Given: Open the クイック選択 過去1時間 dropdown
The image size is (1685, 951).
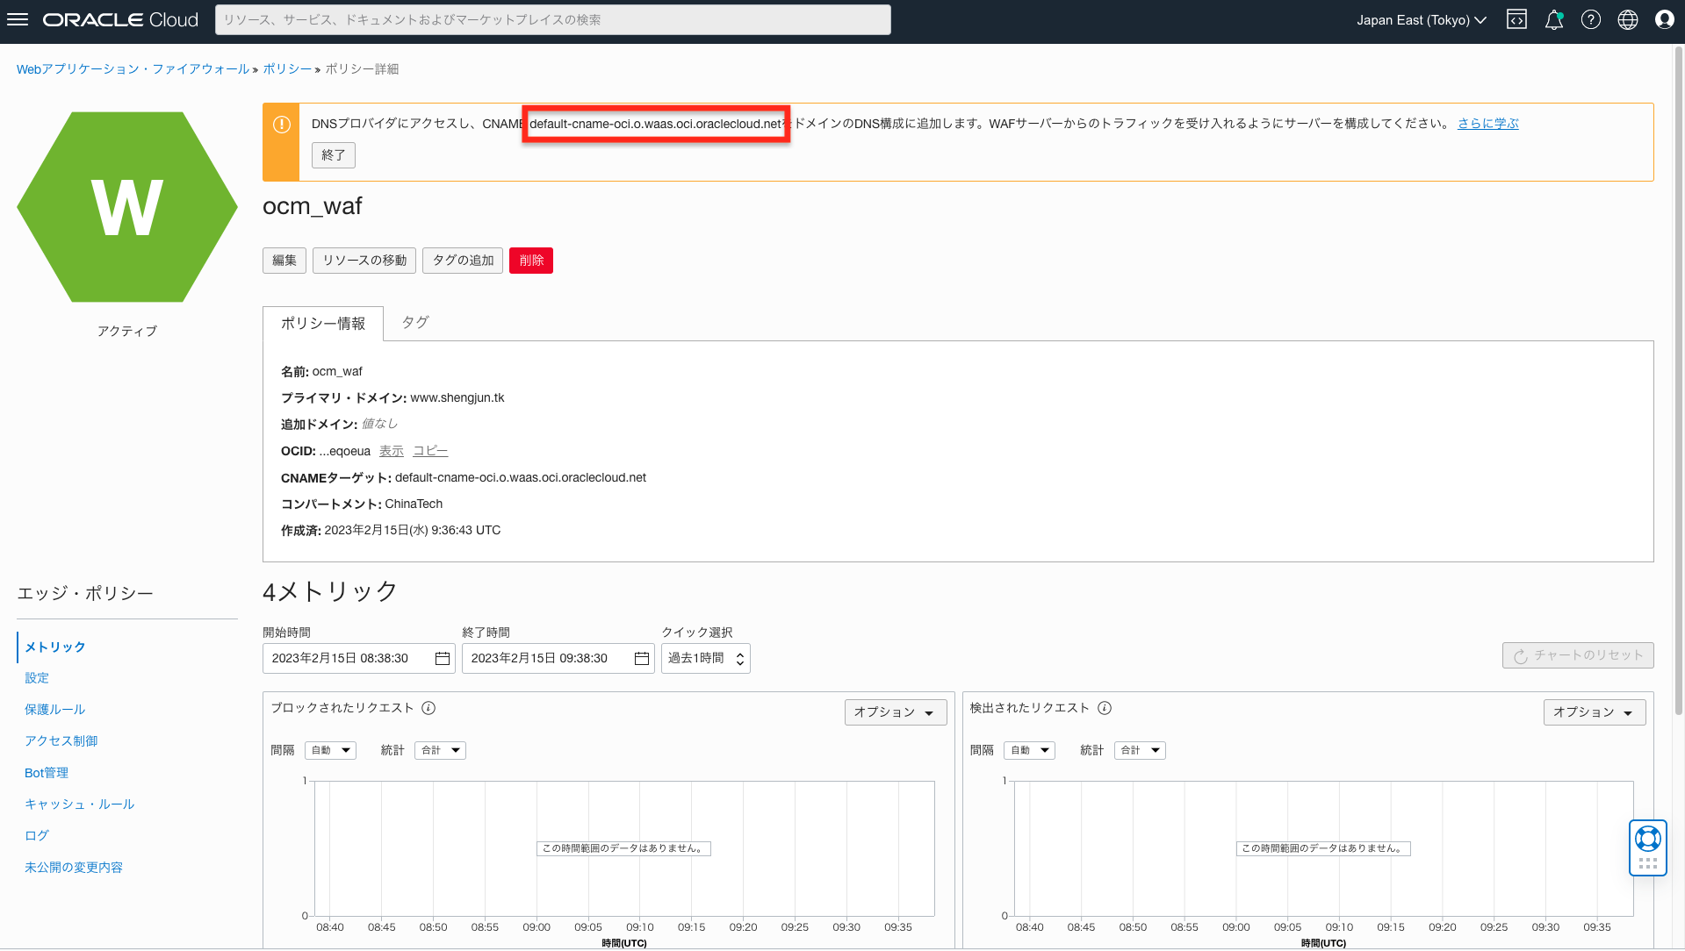Looking at the screenshot, I should 706,658.
